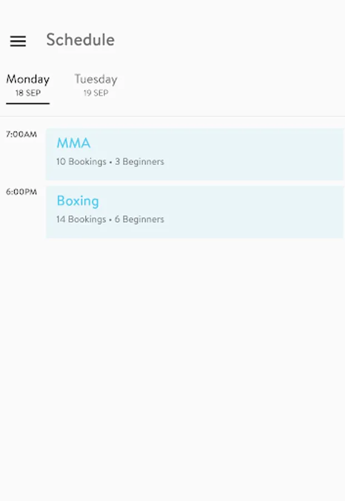The image size is (345, 501).
Task: Tap the 6 Beginners text
Action: click(x=139, y=219)
